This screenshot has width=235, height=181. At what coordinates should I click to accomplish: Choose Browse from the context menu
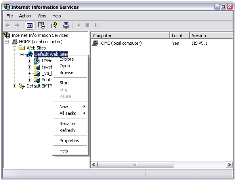coord(70,72)
